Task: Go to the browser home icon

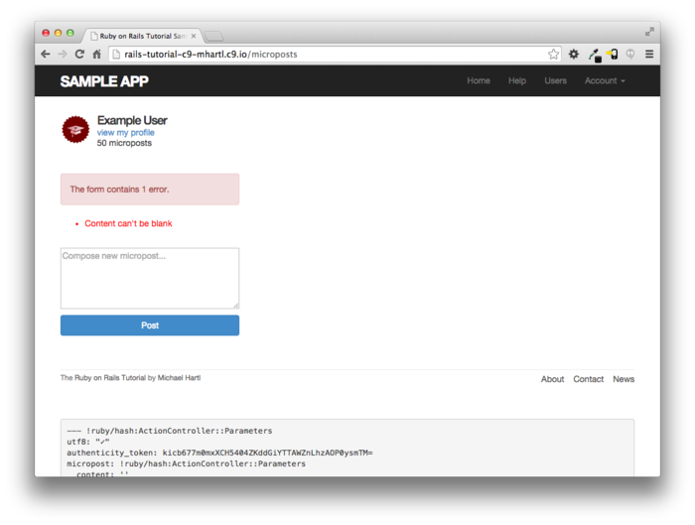Action: (96, 54)
